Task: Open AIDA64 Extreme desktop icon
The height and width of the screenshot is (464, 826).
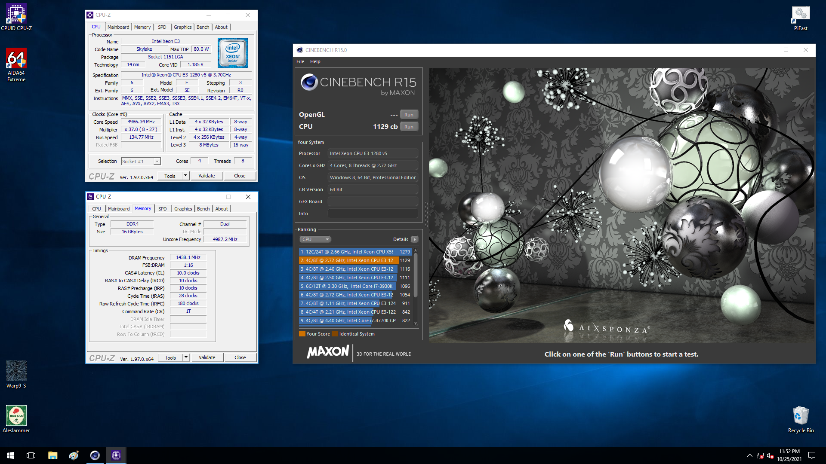Action: coord(16,65)
